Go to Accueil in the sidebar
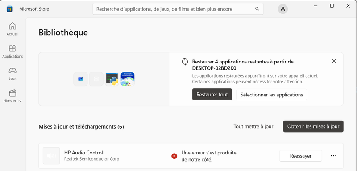 (x=12, y=29)
